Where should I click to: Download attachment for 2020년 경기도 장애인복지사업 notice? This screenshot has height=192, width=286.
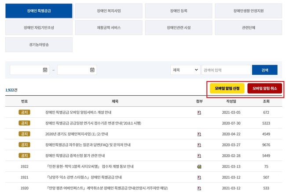pyautogui.click(x=199, y=134)
